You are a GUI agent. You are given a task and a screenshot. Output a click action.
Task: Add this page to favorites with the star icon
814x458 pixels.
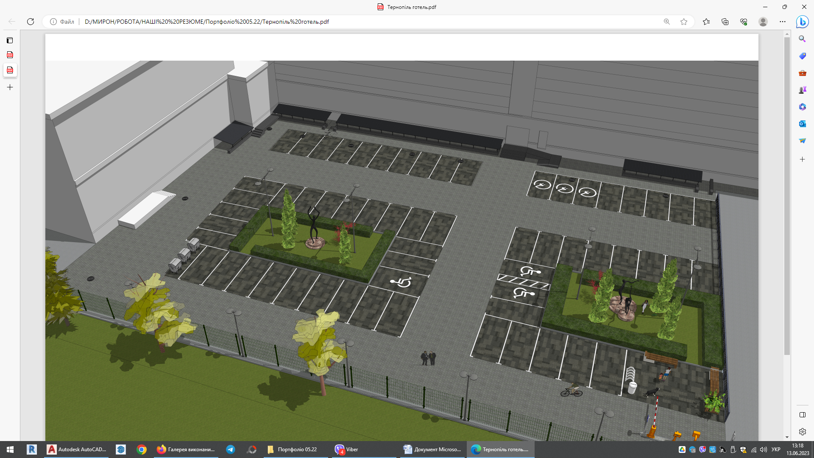[684, 22]
